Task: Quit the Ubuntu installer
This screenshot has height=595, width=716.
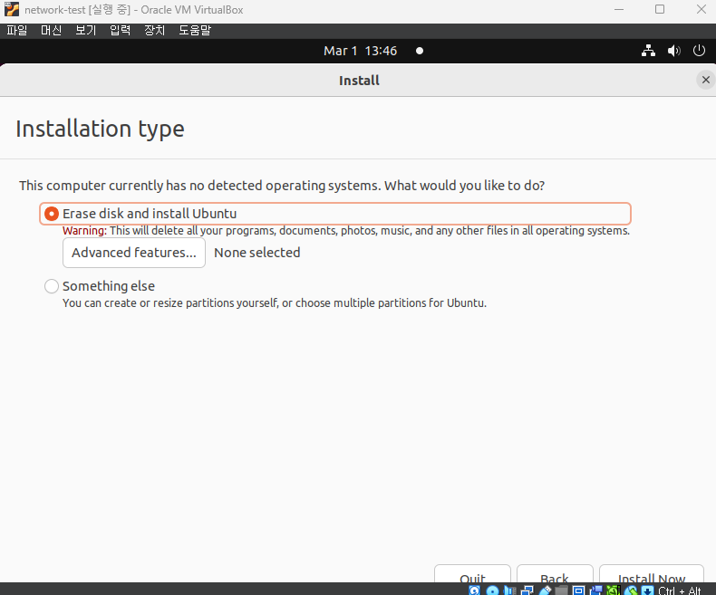Action: point(472,574)
